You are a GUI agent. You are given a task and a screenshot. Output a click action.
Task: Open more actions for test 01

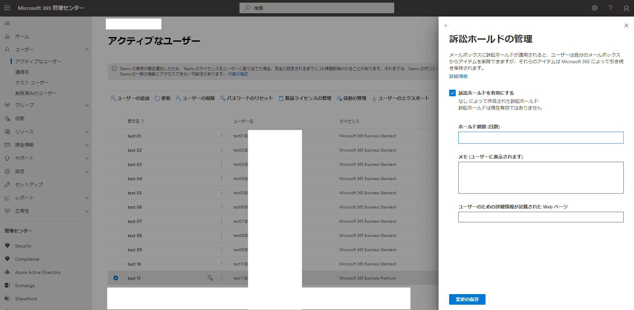(x=222, y=136)
